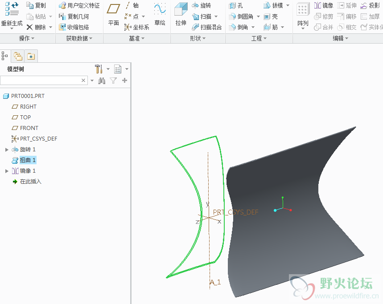Select the 拔模 draft tool
383x304 pixels.
click(x=274, y=5)
